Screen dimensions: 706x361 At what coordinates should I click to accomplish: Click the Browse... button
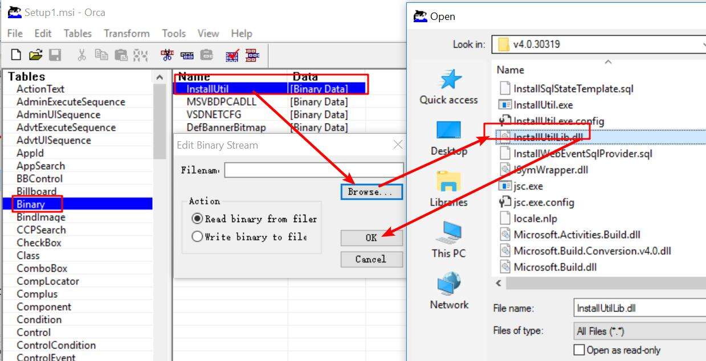[x=372, y=191]
